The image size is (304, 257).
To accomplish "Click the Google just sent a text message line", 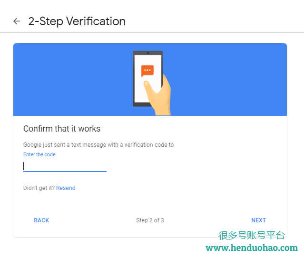I will [x=98, y=145].
